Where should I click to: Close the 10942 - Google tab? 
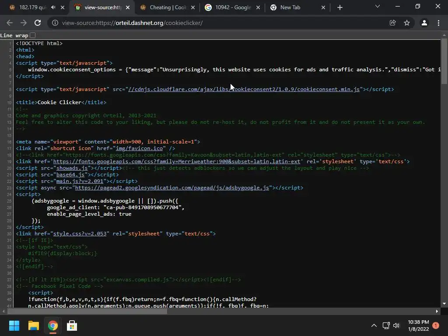pyautogui.click(x=258, y=7)
